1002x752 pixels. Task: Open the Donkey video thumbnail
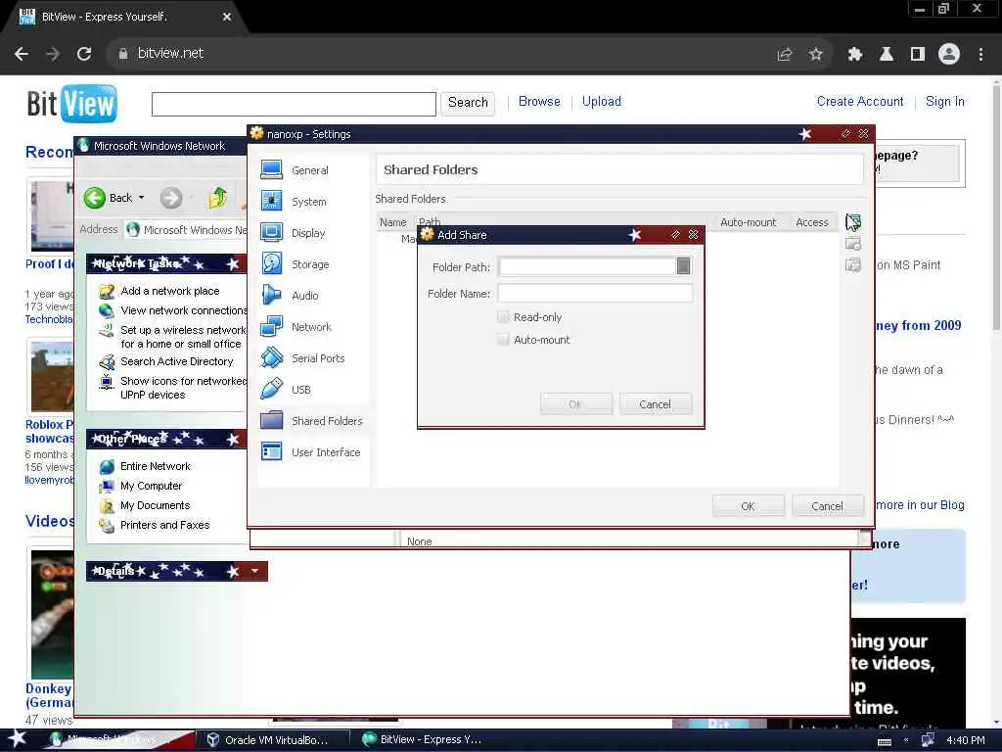53,614
